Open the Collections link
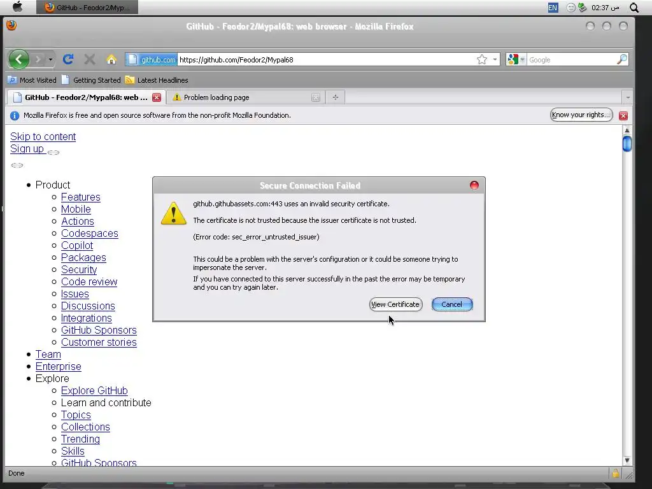 coord(85,427)
